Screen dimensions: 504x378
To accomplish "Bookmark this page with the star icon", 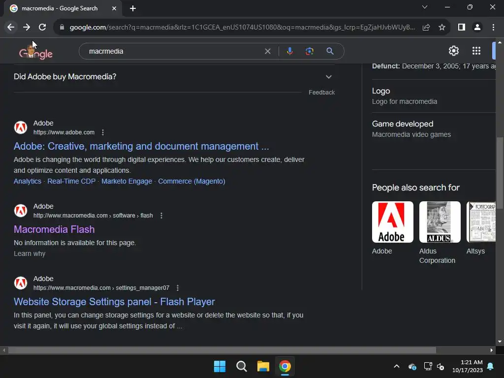I will [x=442, y=28].
